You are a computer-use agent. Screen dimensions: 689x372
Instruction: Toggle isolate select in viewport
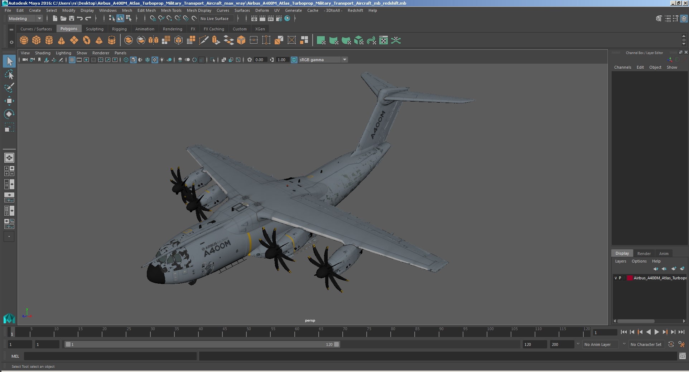click(213, 60)
